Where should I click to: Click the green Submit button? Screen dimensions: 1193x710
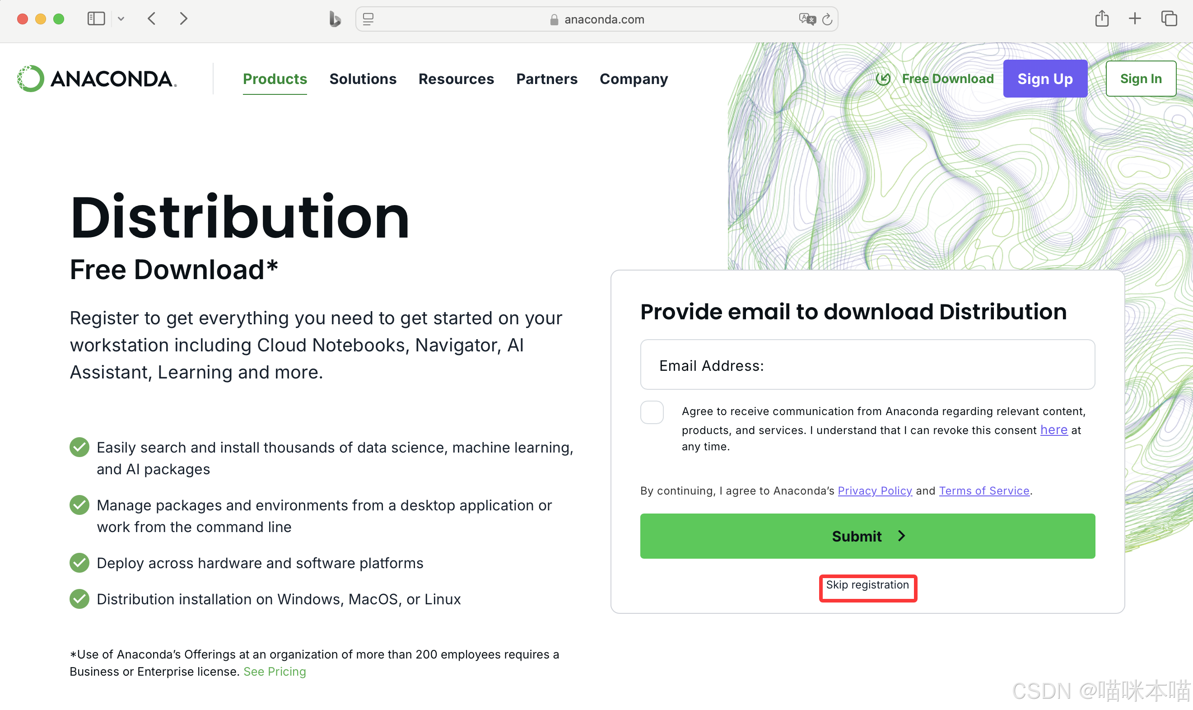[867, 536]
